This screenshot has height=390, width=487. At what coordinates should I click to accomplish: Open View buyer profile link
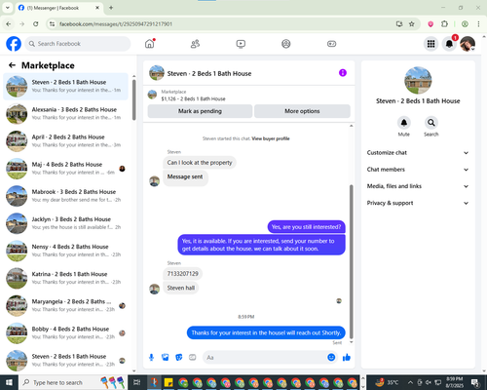click(271, 138)
